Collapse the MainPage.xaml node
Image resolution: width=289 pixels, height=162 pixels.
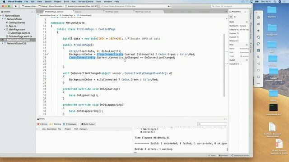pos(5,29)
